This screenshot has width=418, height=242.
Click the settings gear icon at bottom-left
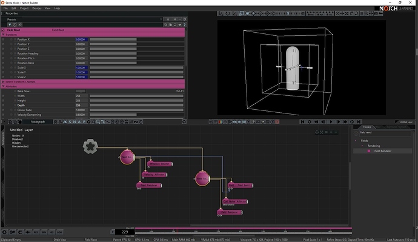4,232
